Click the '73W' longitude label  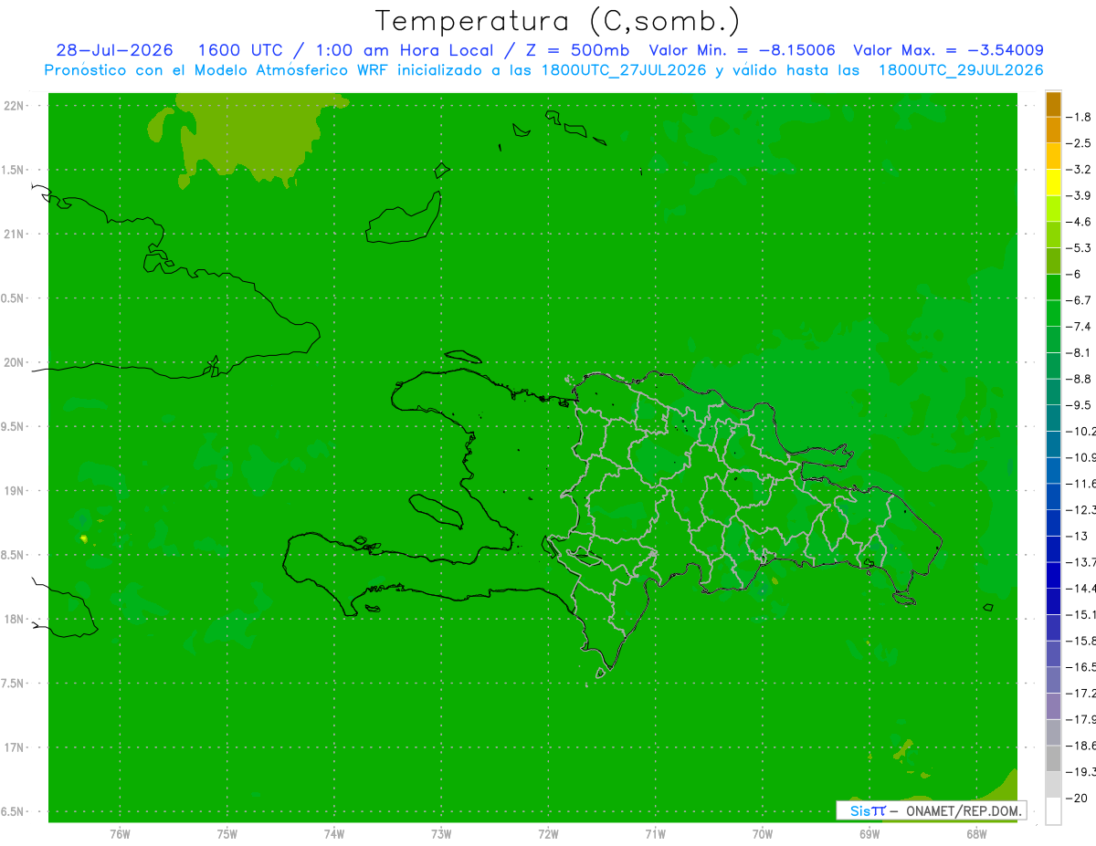pos(441,833)
